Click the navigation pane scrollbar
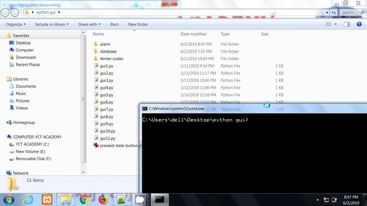 point(83,99)
